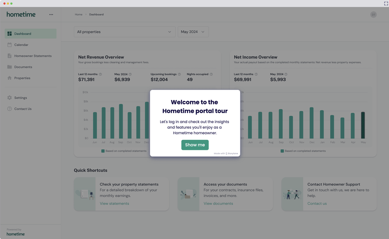Click the Settings gear icon
Viewport: 389px width, 239px height.
[9, 98]
